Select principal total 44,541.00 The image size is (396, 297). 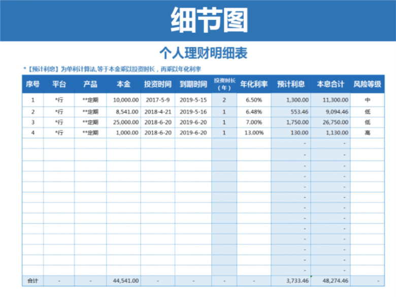(x=123, y=281)
